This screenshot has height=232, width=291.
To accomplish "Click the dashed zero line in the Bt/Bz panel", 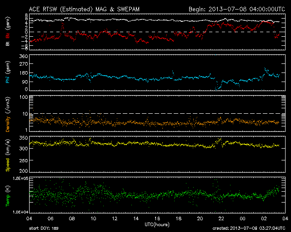I will (157, 32).
